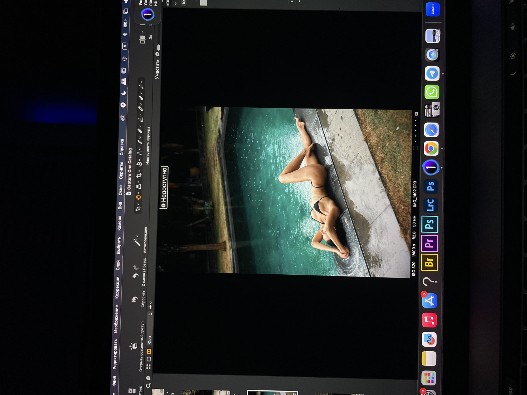Add a new layer with plus icon
Image resolution: width=527 pixels, height=395 pixels.
[150, 307]
